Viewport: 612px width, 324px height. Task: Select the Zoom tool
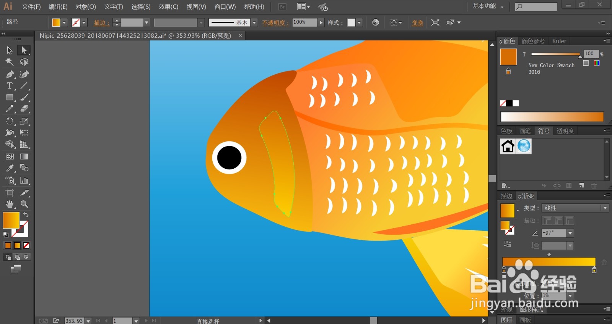(x=24, y=204)
